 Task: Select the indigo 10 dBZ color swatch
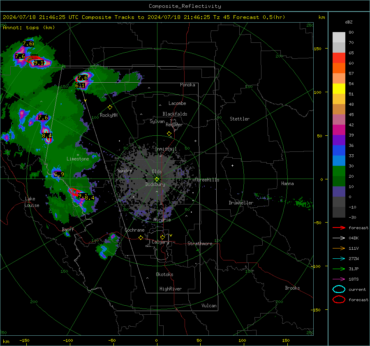[x=339, y=191]
